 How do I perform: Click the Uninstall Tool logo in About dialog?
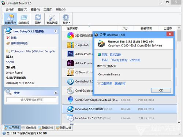click(101, 44)
